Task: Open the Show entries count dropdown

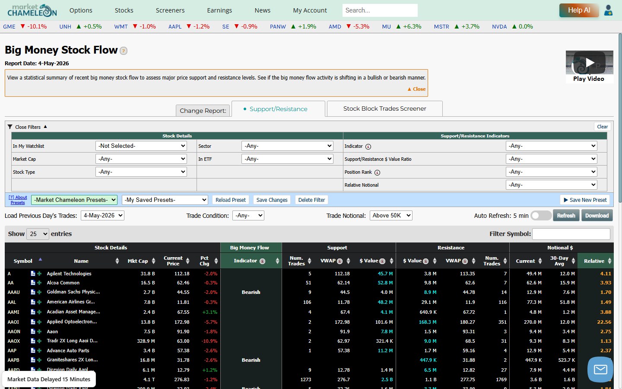Action: coord(38,234)
